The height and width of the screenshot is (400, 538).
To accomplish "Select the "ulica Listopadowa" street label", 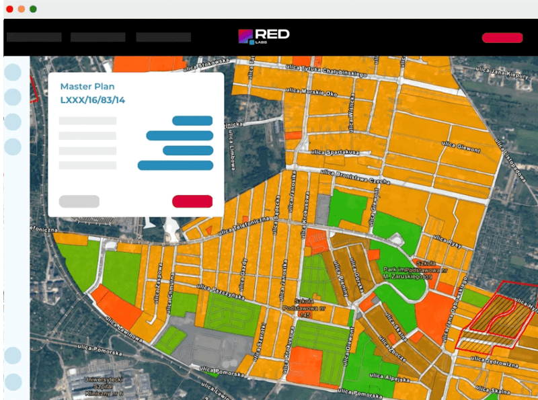I will tap(510, 160).
